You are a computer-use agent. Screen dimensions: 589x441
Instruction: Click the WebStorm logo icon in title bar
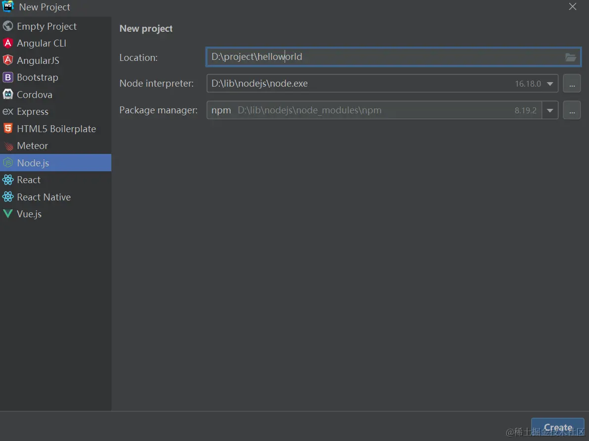(x=8, y=6)
